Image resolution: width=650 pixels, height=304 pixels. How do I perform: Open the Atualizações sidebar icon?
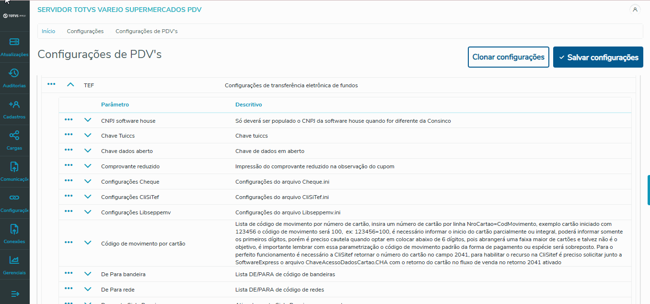click(14, 42)
